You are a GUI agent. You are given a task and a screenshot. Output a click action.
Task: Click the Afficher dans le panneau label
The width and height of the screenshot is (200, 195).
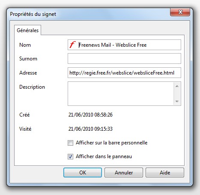pos(104,156)
